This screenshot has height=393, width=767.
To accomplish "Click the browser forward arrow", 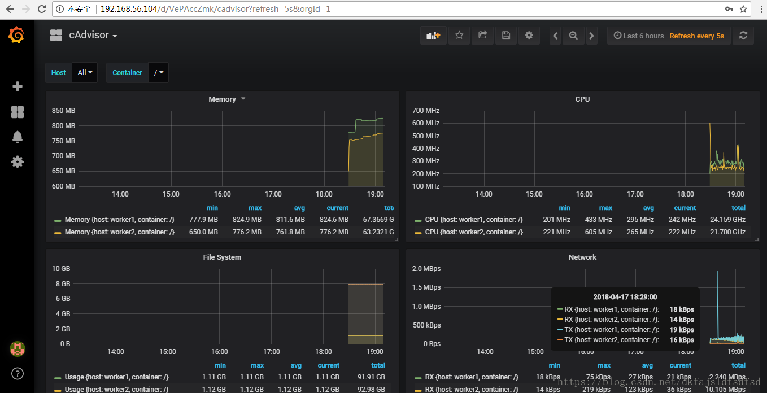I will coord(25,9).
